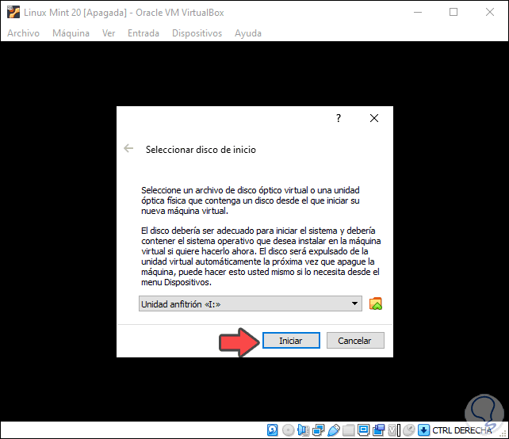Screen dimensions: 509x439
Task: Click the audio status icon
Action: pos(303,430)
